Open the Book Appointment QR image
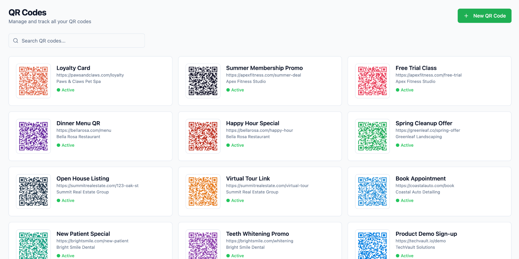Image resolution: width=519 pixels, height=259 pixels. tap(372, 192)
